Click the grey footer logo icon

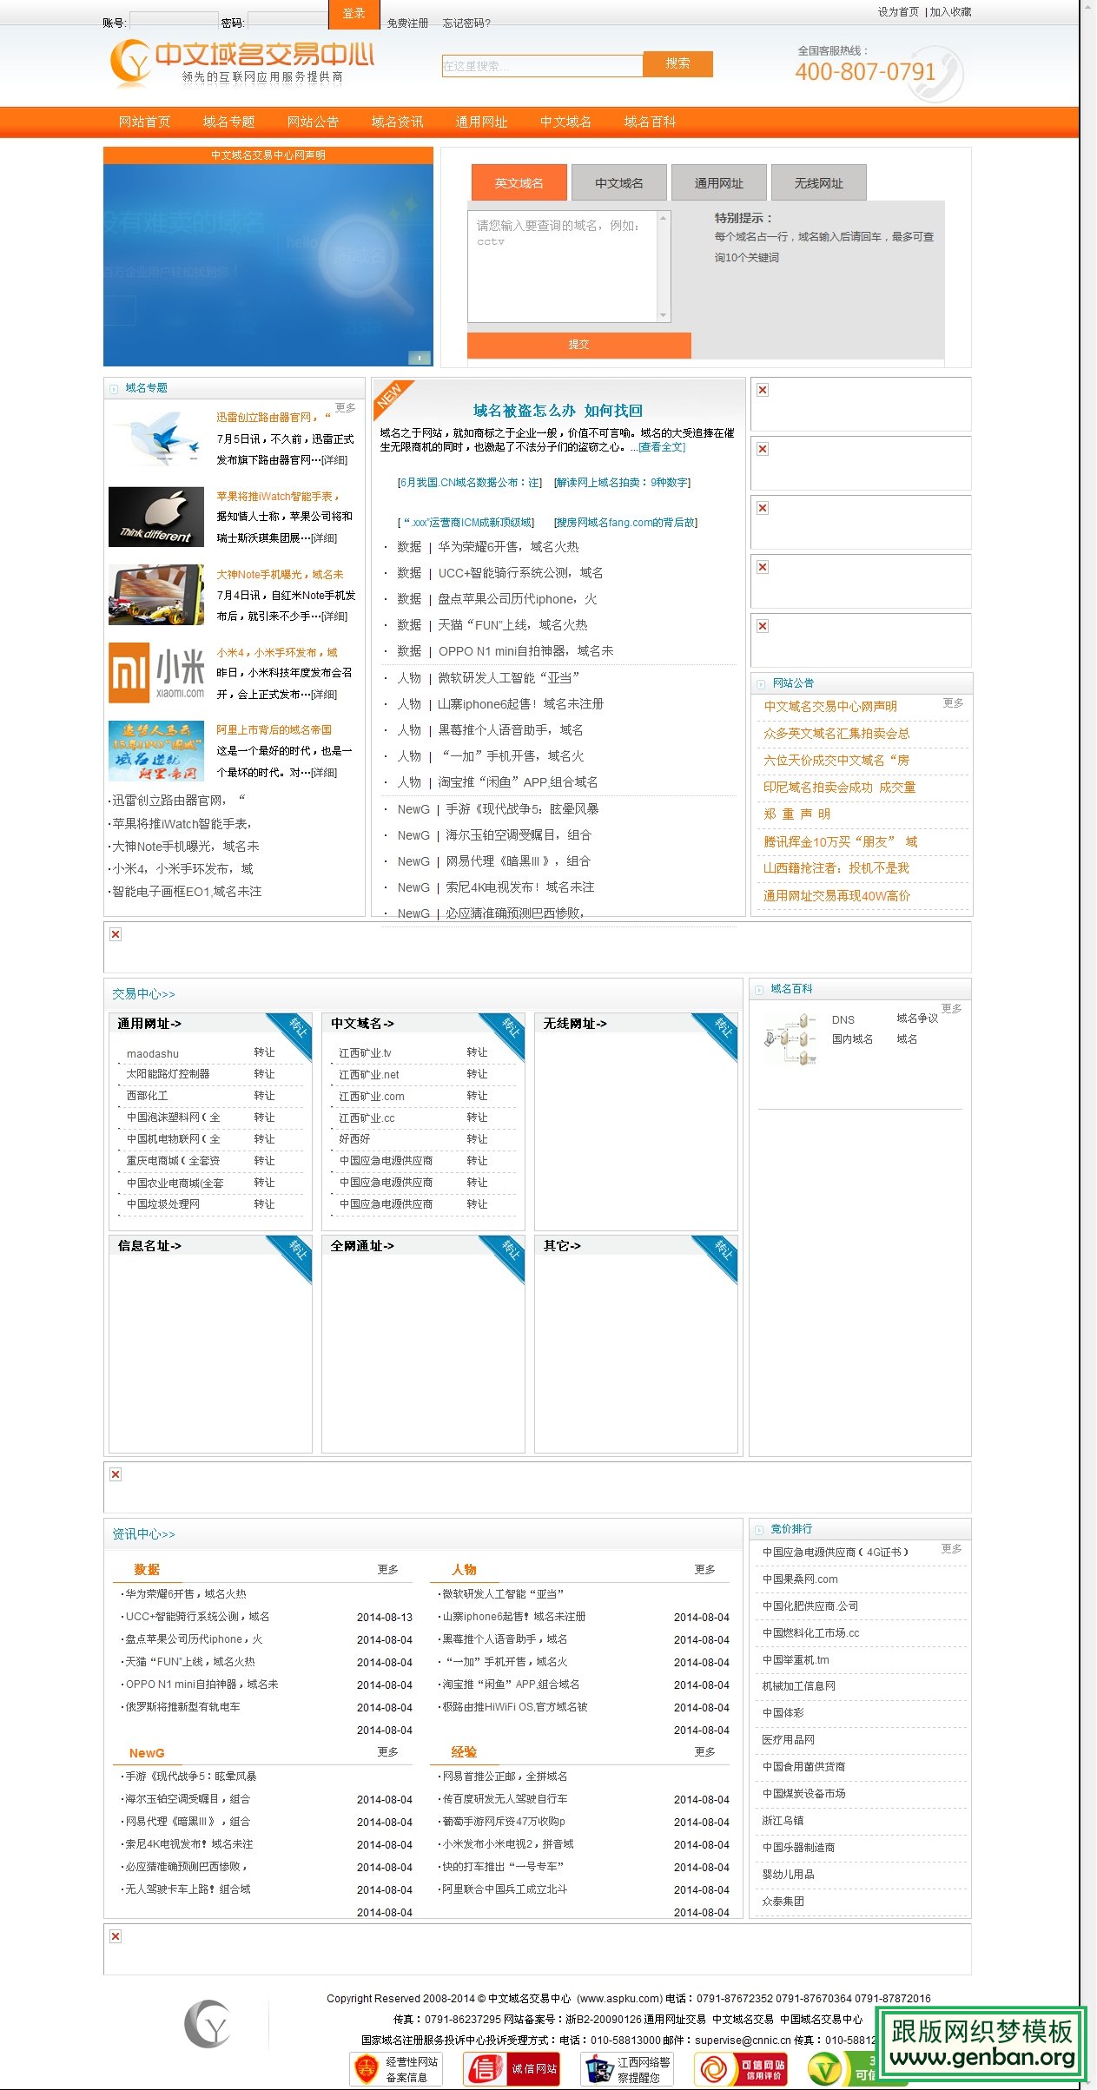pos(207,2024)
